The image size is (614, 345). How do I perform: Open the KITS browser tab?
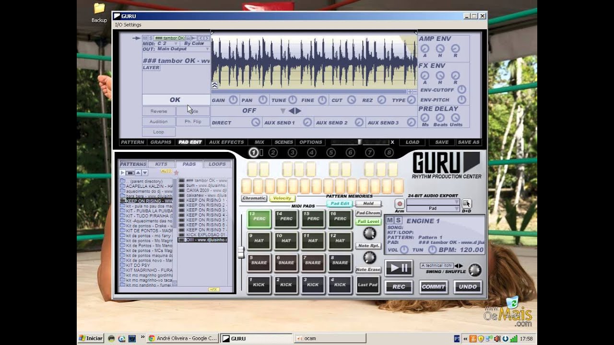pos(161,164)
